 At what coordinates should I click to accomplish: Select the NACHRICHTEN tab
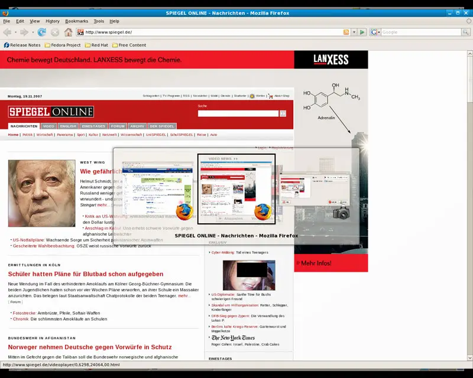pyautogui.click(x=24, y=126)
